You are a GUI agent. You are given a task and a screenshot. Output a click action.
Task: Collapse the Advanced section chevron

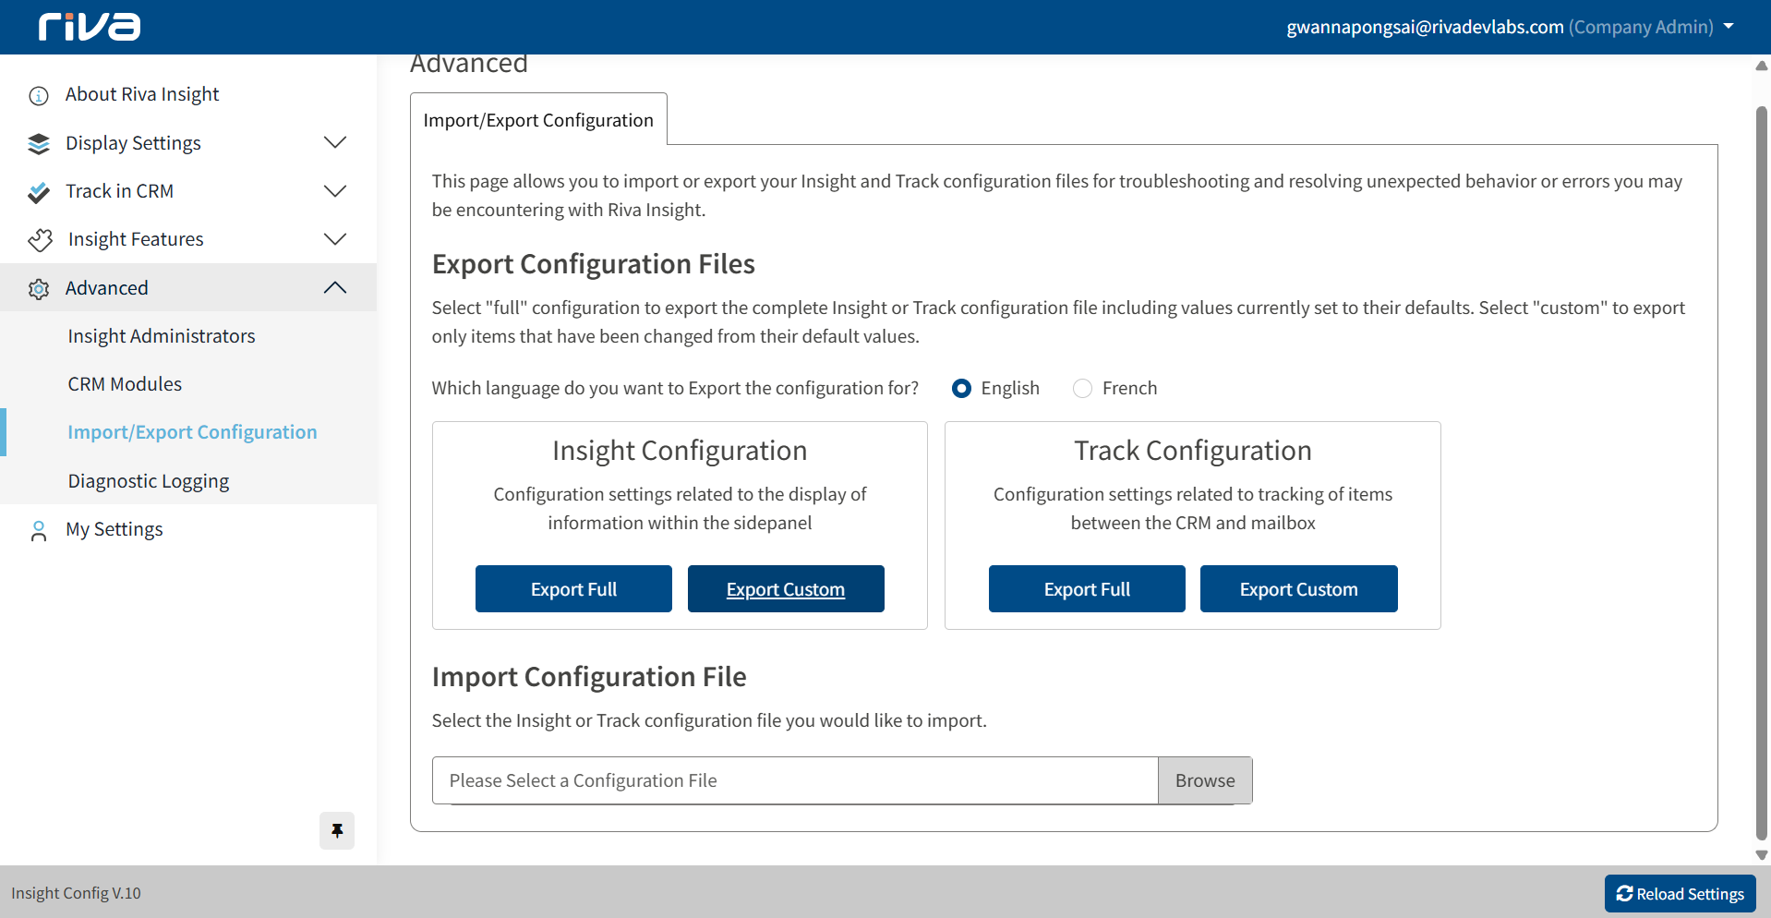click(x=335, y=287)
